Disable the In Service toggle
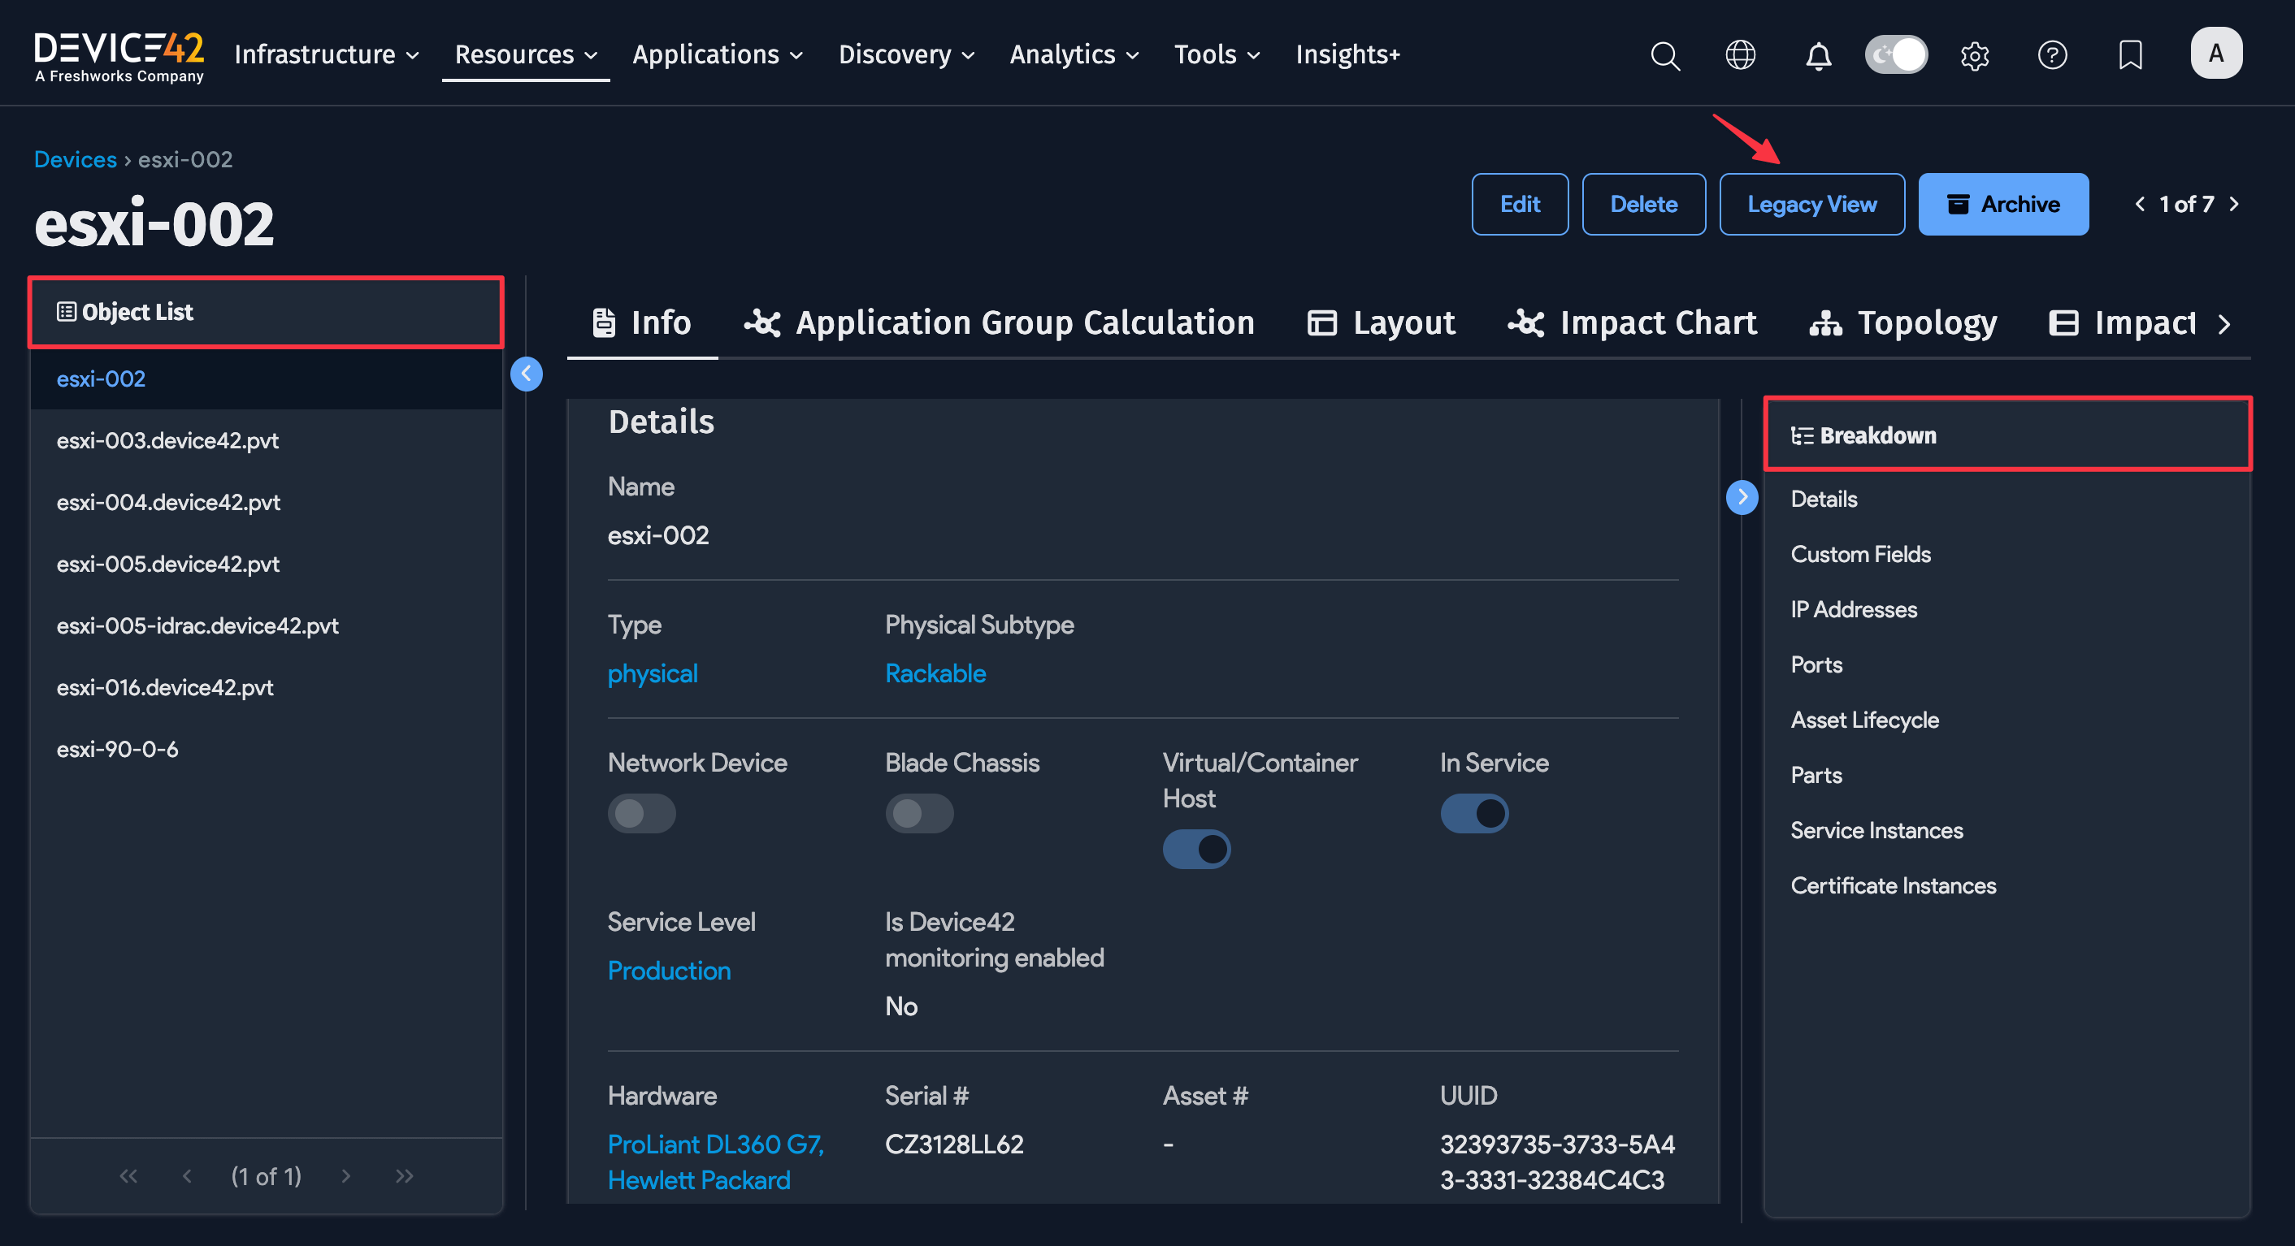The height and width of the screenshot is (1246, 2295). tap(1474, 813)
